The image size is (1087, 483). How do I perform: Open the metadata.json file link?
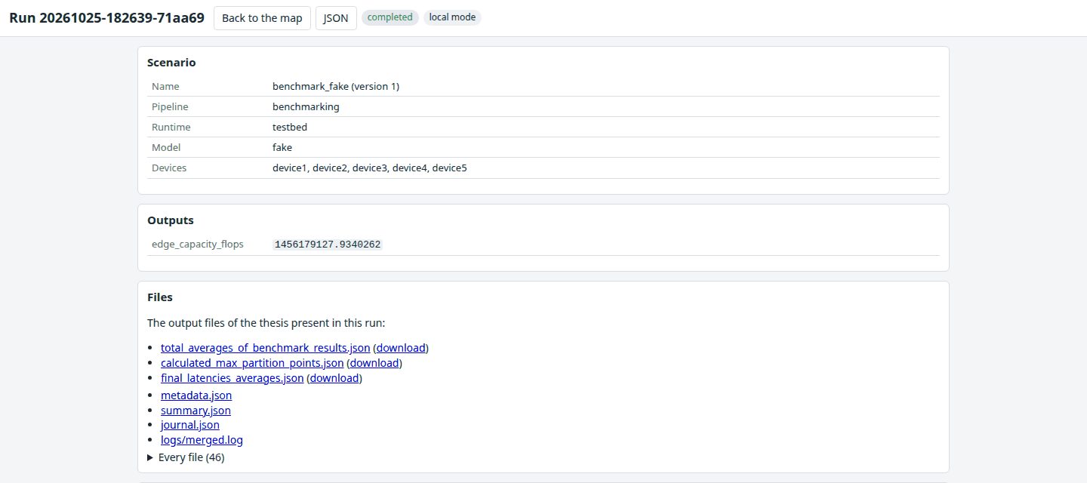[196, 395]
